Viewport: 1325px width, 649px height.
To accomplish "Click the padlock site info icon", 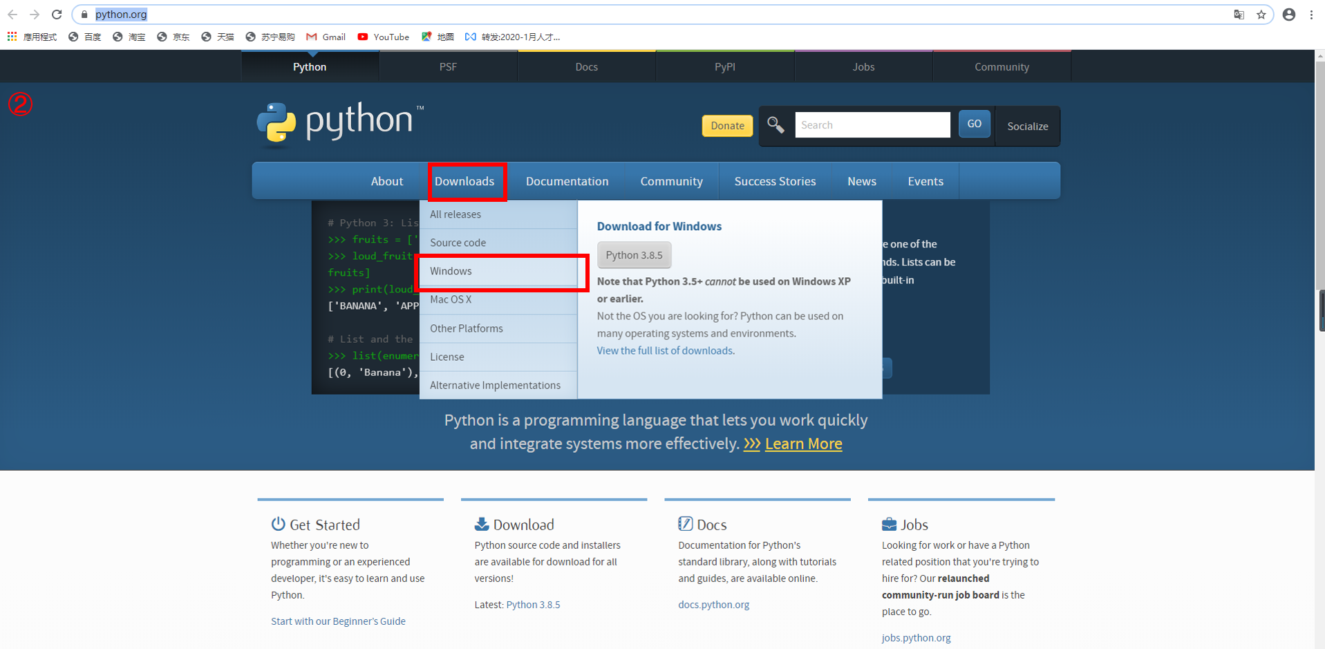I will point(84,15).
